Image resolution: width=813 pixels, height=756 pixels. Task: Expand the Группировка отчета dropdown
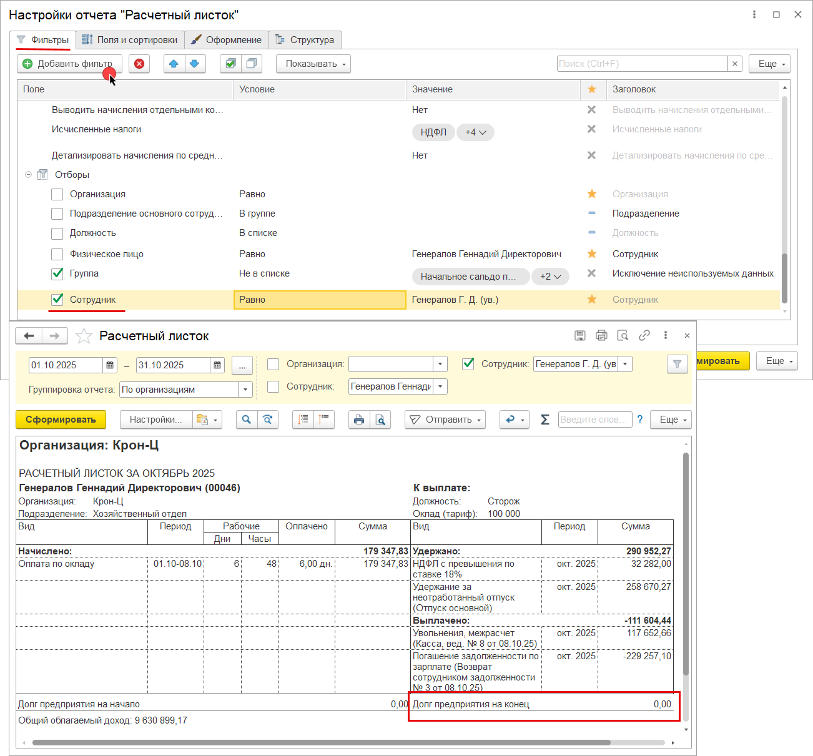click(245, 390)
